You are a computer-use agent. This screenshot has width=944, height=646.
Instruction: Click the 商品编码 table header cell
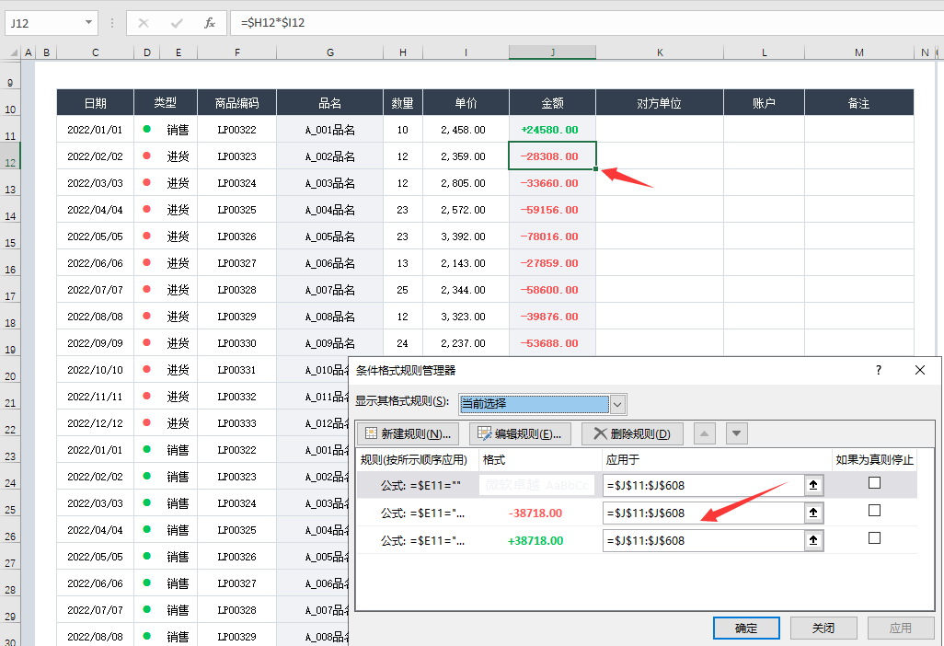[236, 103]
